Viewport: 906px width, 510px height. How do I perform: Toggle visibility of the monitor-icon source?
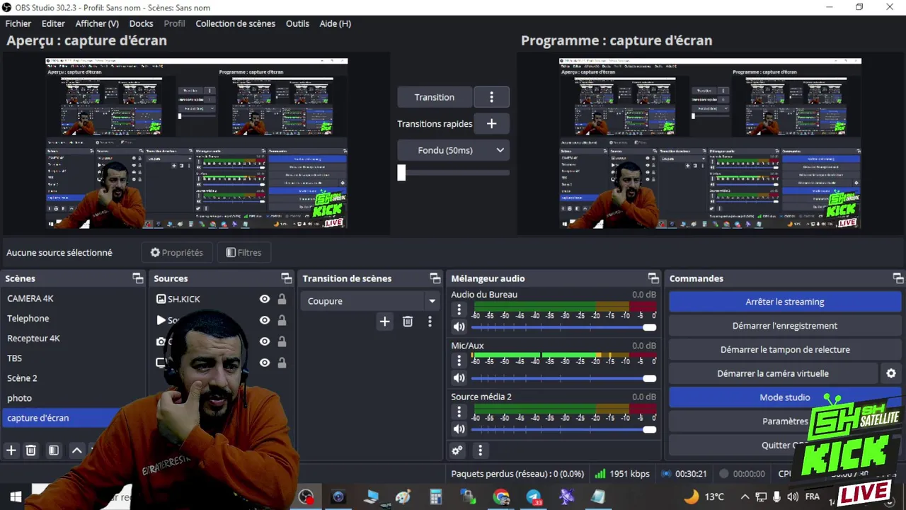pyautogui.click(x=265, y=363)
